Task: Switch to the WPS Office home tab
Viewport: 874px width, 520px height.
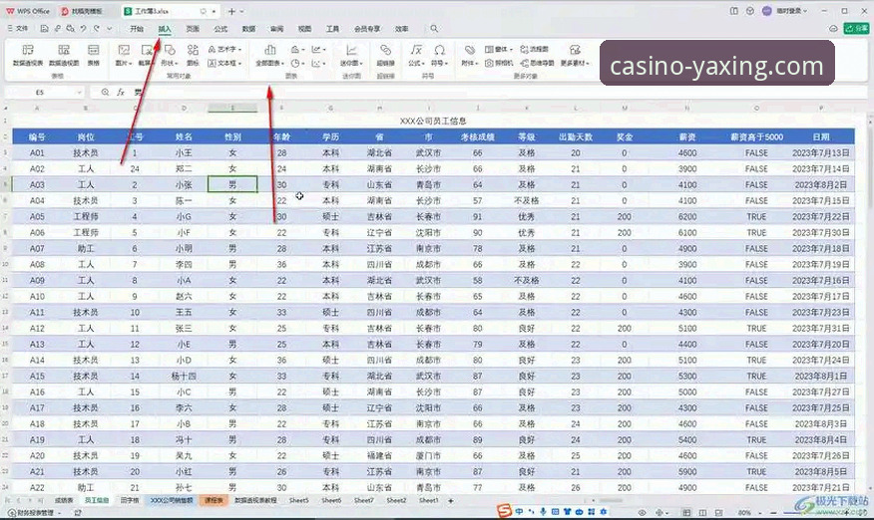Action: (28, 11)
